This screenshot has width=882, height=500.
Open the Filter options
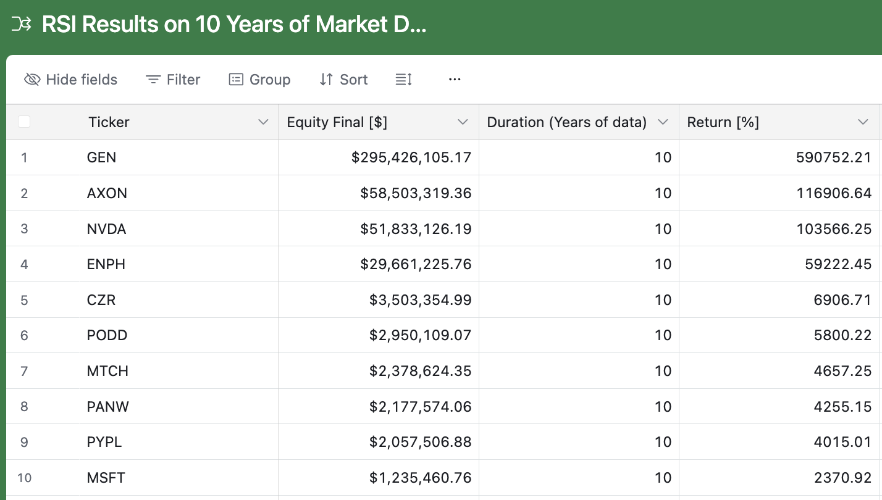pos(173,80)
